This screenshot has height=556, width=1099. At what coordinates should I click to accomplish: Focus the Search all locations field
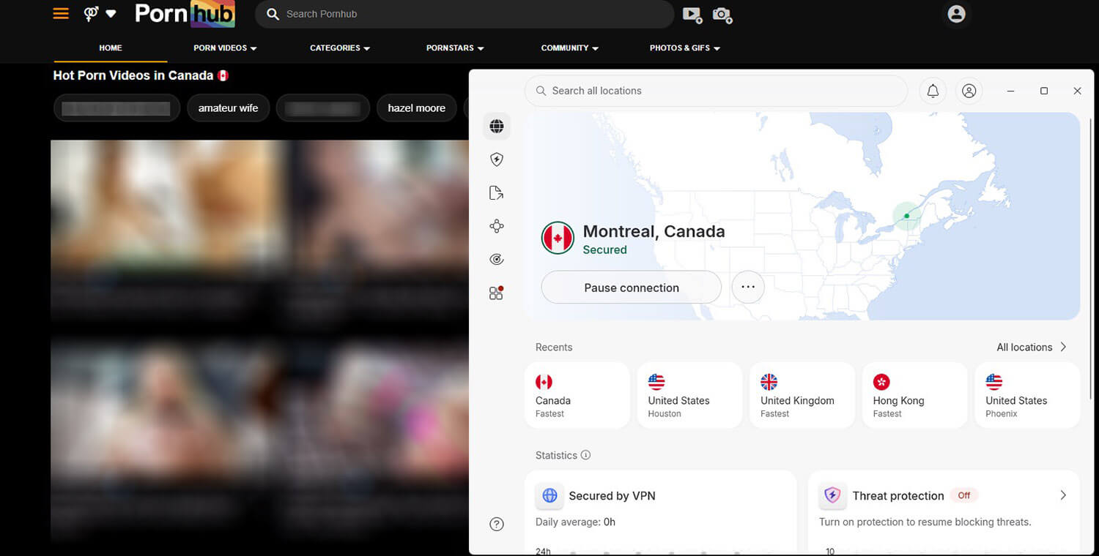pyautogui.click(x=716, y=91)
